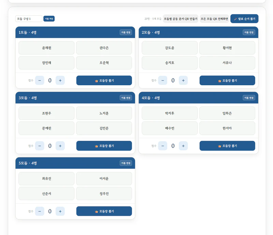Increase 2모둠 score with plus
The image size is (273, 235).
[183, 80]
